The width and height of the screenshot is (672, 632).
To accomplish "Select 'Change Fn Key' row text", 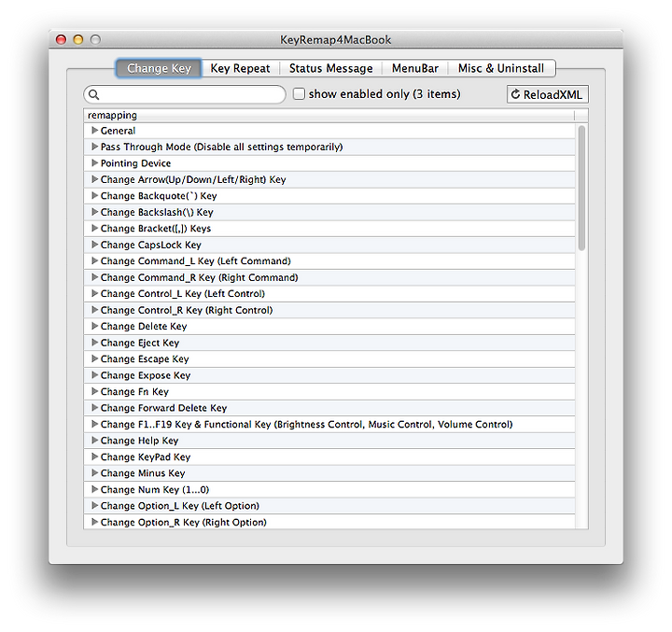I will [134, 391].
